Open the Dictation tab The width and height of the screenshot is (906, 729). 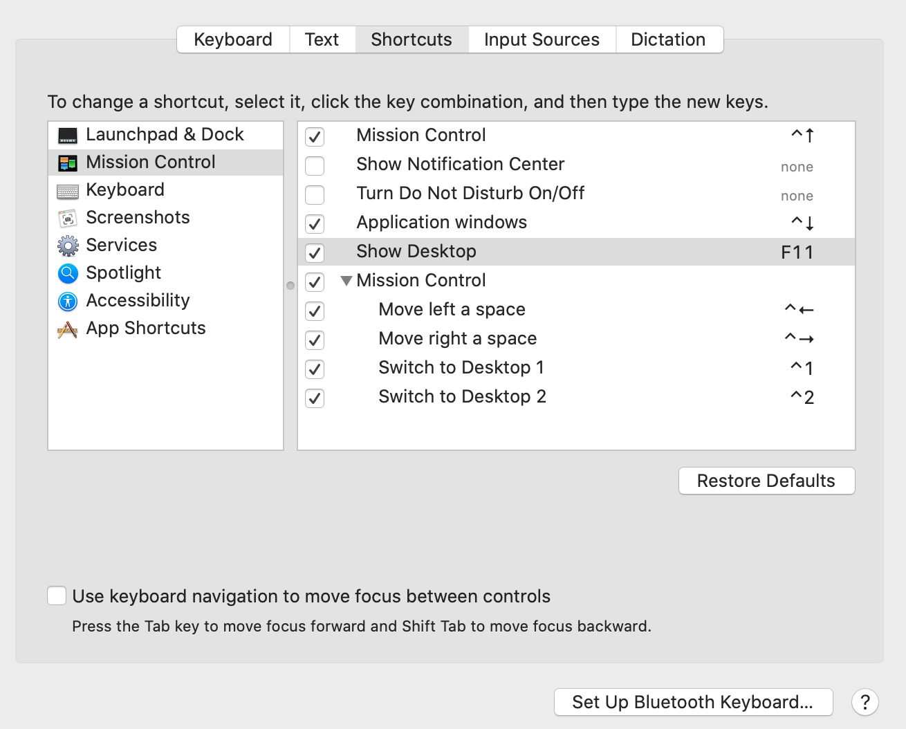[x=668, y=39]
